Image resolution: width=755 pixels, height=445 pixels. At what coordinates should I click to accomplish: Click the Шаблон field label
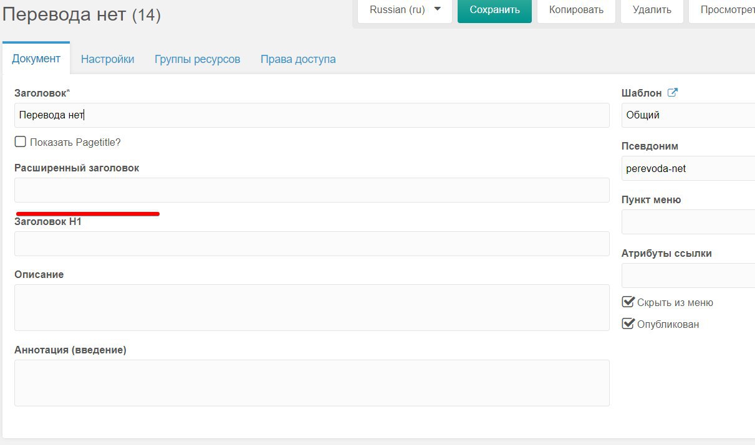pos(642,93)
